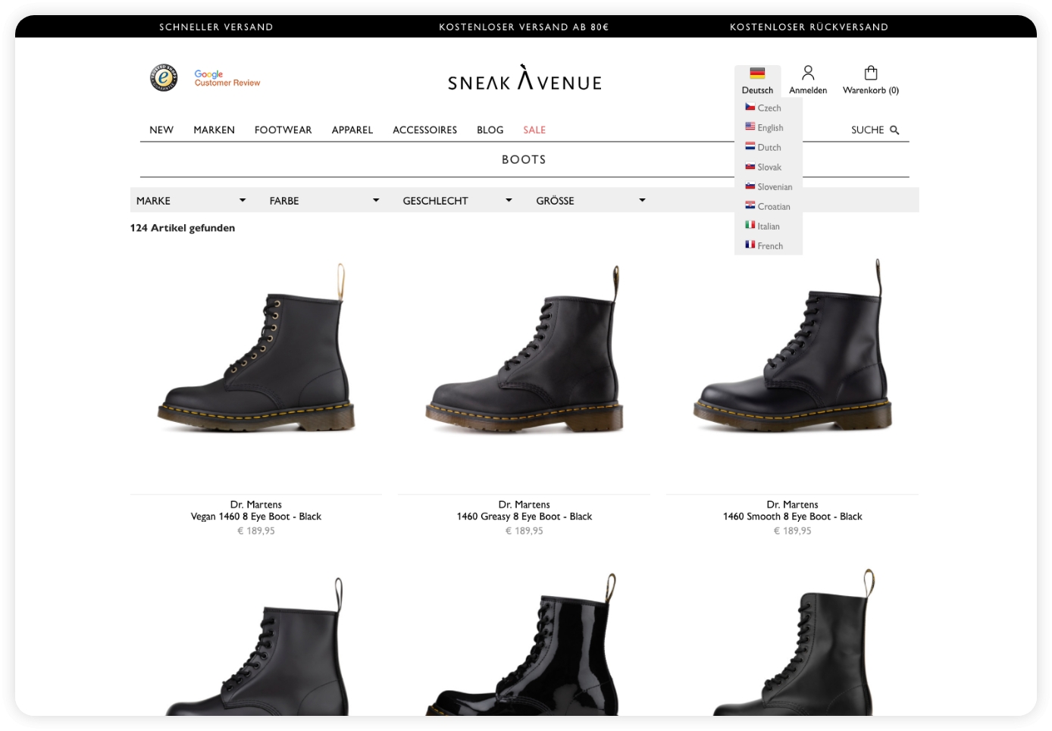Click the SUCHE search label
The width and height of the screenshot is (1052, 731).
click(867, 130)
